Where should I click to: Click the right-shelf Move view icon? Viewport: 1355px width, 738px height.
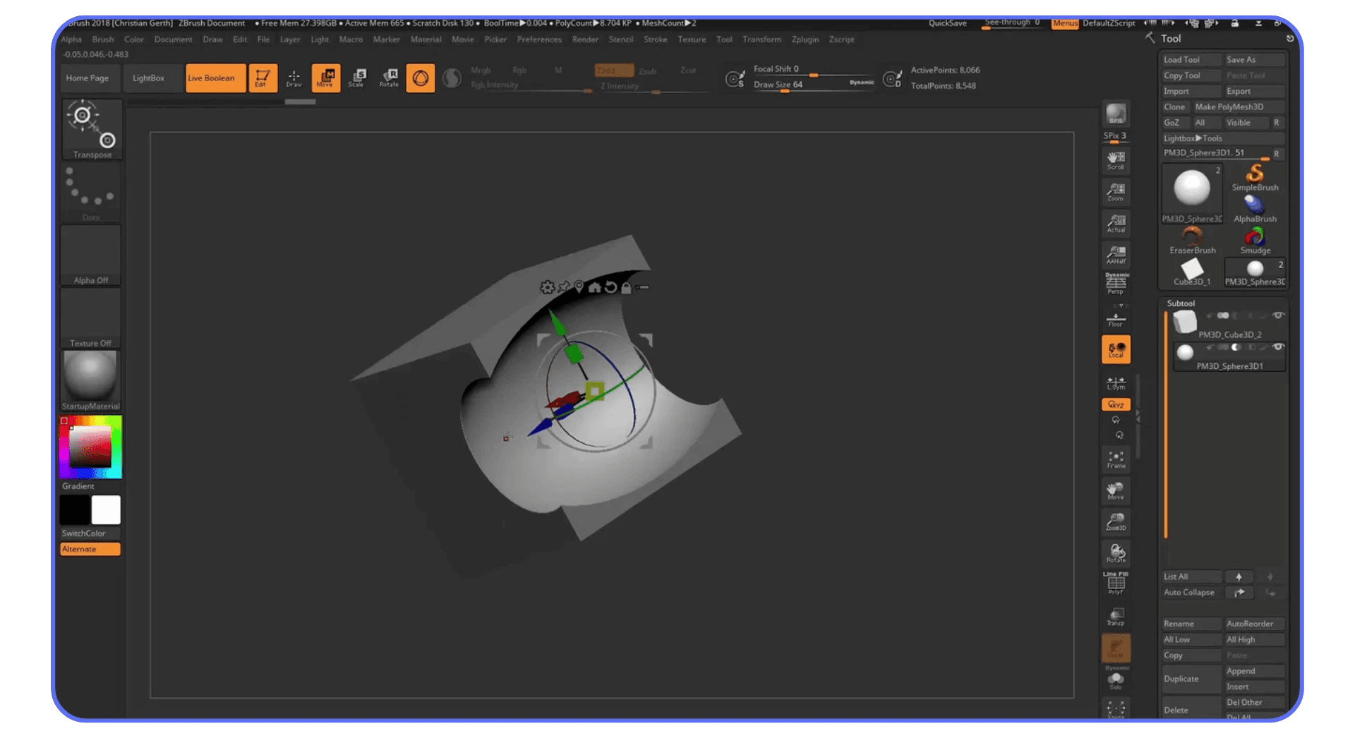click(1116, 490)
